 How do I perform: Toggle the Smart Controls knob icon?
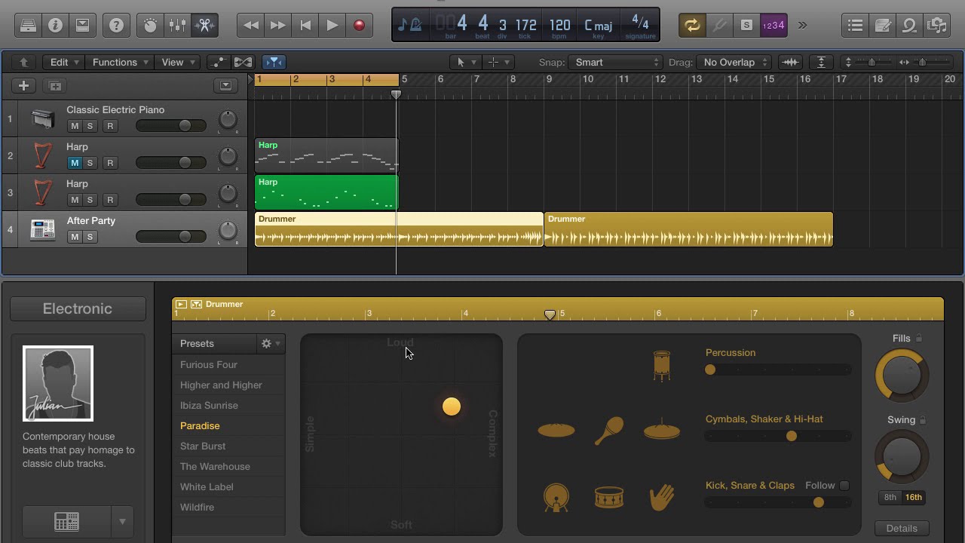click(x=150, y=25)
